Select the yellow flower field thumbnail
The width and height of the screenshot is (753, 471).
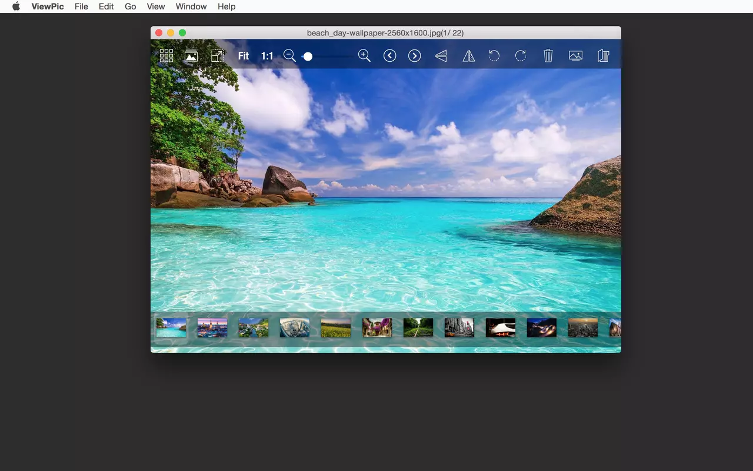pos(336,327)
